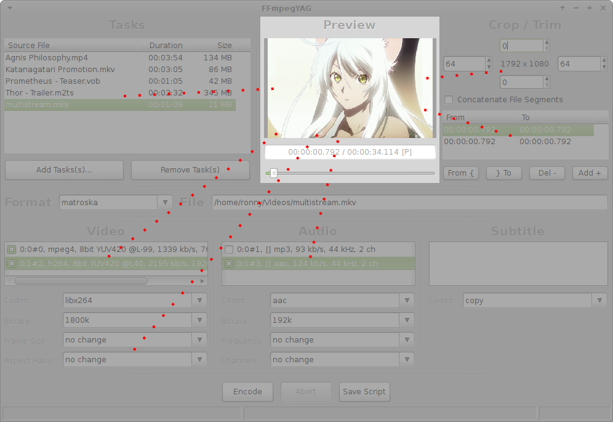613x422 pixels.
Task: Select the second unhighlighted trim segment row
Action: [x=518, y=142]
